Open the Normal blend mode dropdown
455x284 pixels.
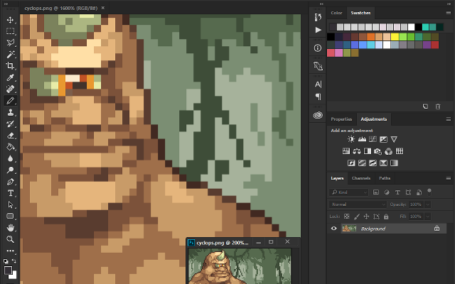click(358, 204)
